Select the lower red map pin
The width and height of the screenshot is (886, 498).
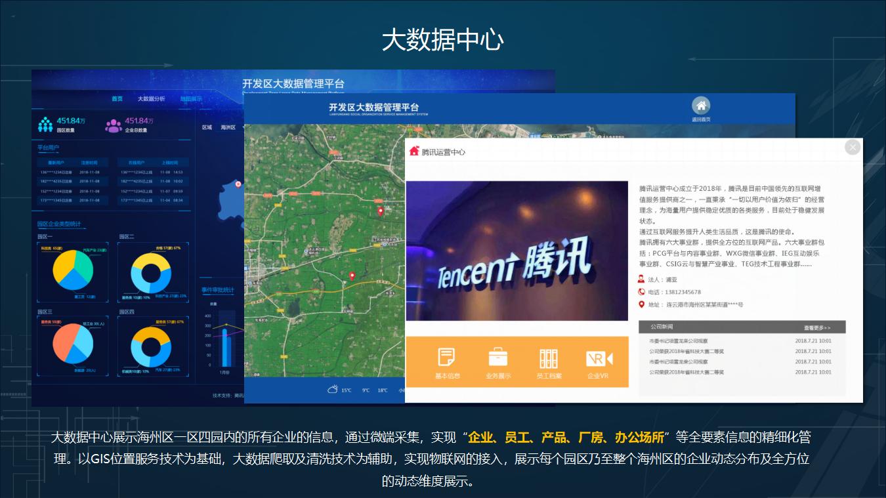352,276
